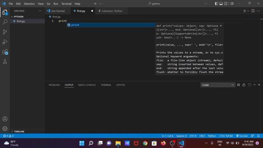Open the Manage settings gear
Viewport: 263px width, 148px height.
pos(5,129)
